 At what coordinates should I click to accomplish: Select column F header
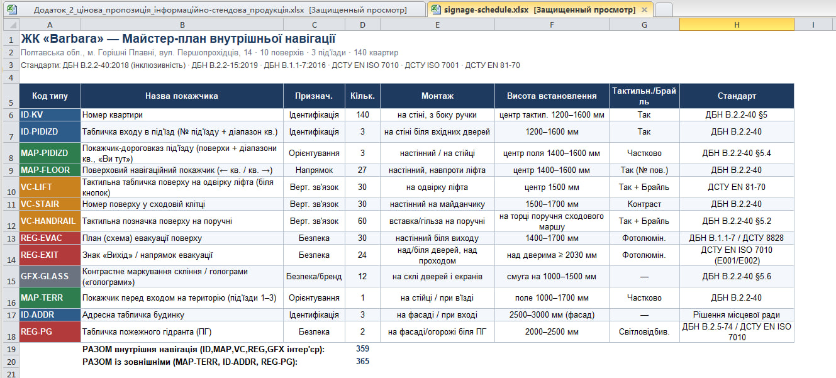coord(552,25)
